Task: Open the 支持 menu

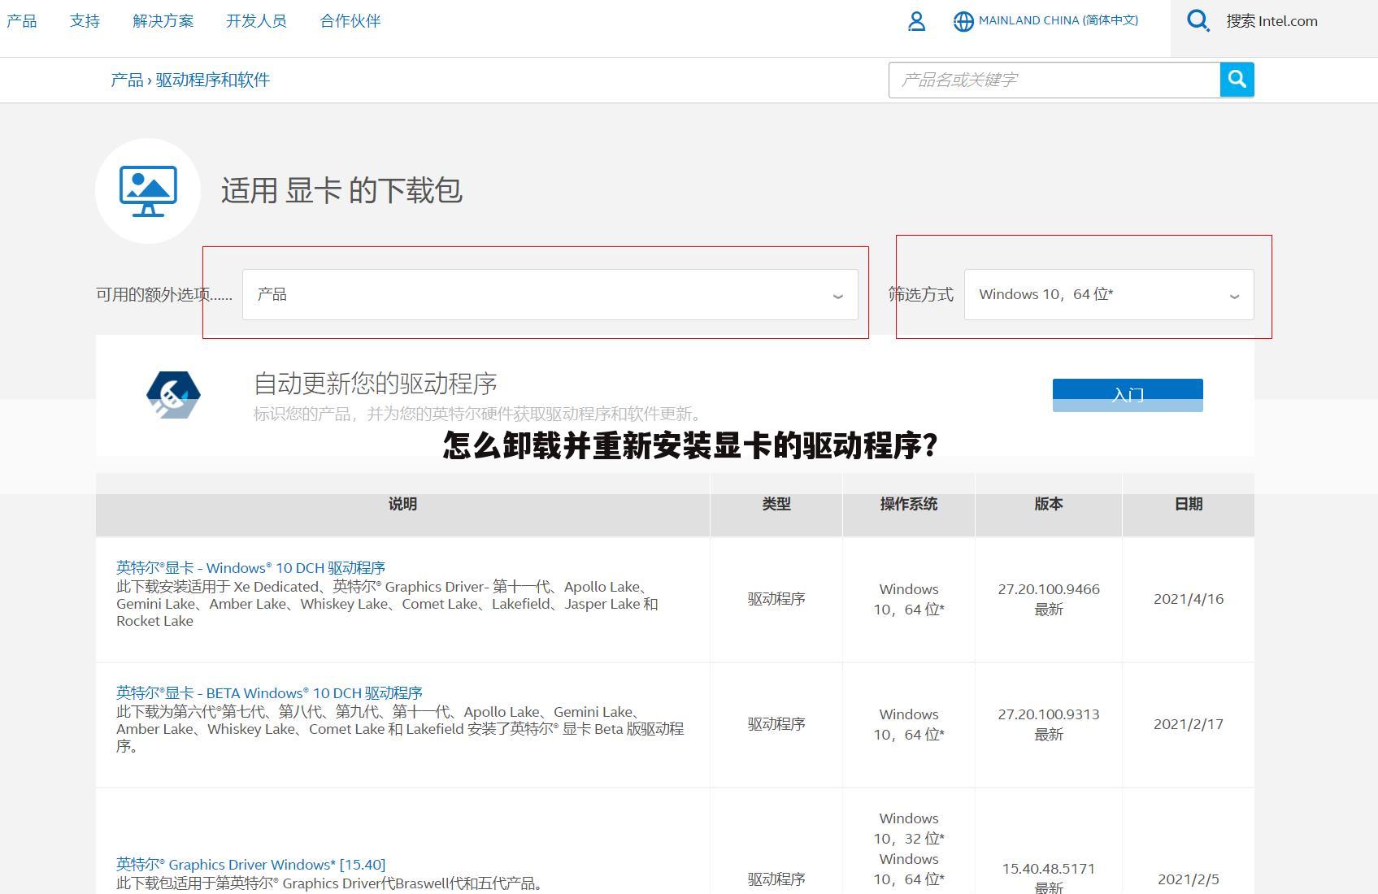Action: [x=84, y=20]
